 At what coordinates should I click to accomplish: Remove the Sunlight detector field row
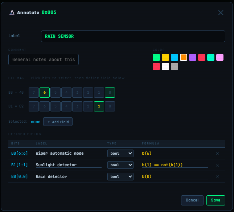click(x=217, y=165)
